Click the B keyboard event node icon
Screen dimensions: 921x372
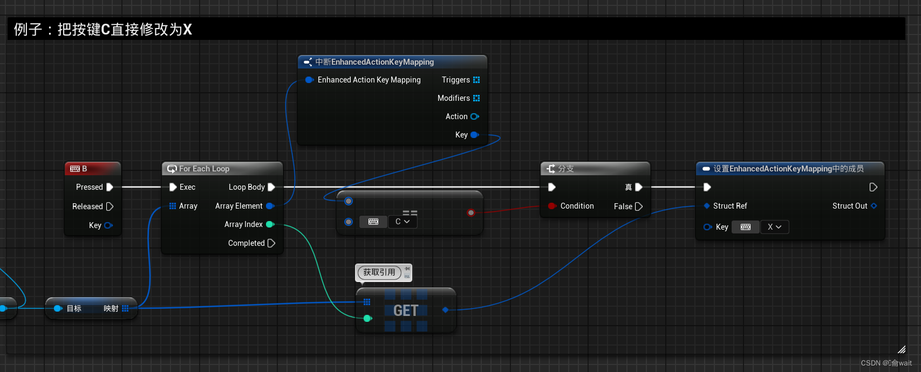(75, 169)
